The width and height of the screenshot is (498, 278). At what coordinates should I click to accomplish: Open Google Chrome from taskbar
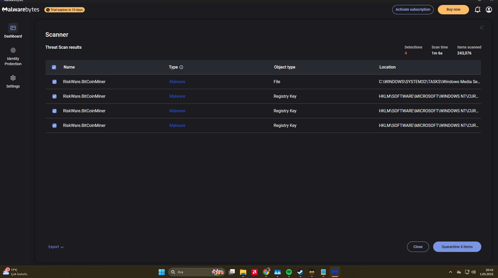click(x=266, y=272)
